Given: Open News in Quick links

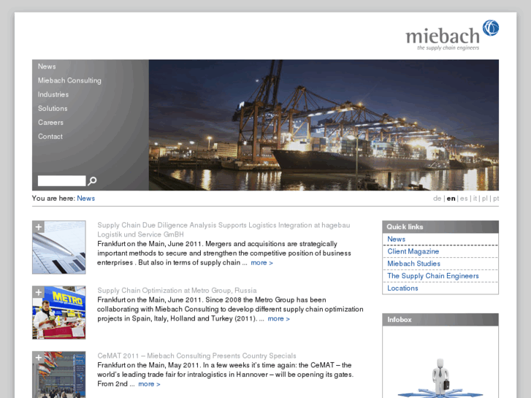Looking at the screenshot, I should [396, 239].
